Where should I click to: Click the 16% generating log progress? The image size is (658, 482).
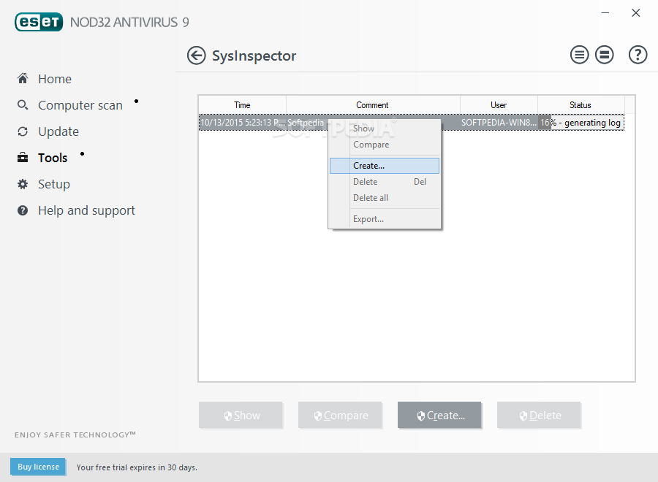point(581,123)
